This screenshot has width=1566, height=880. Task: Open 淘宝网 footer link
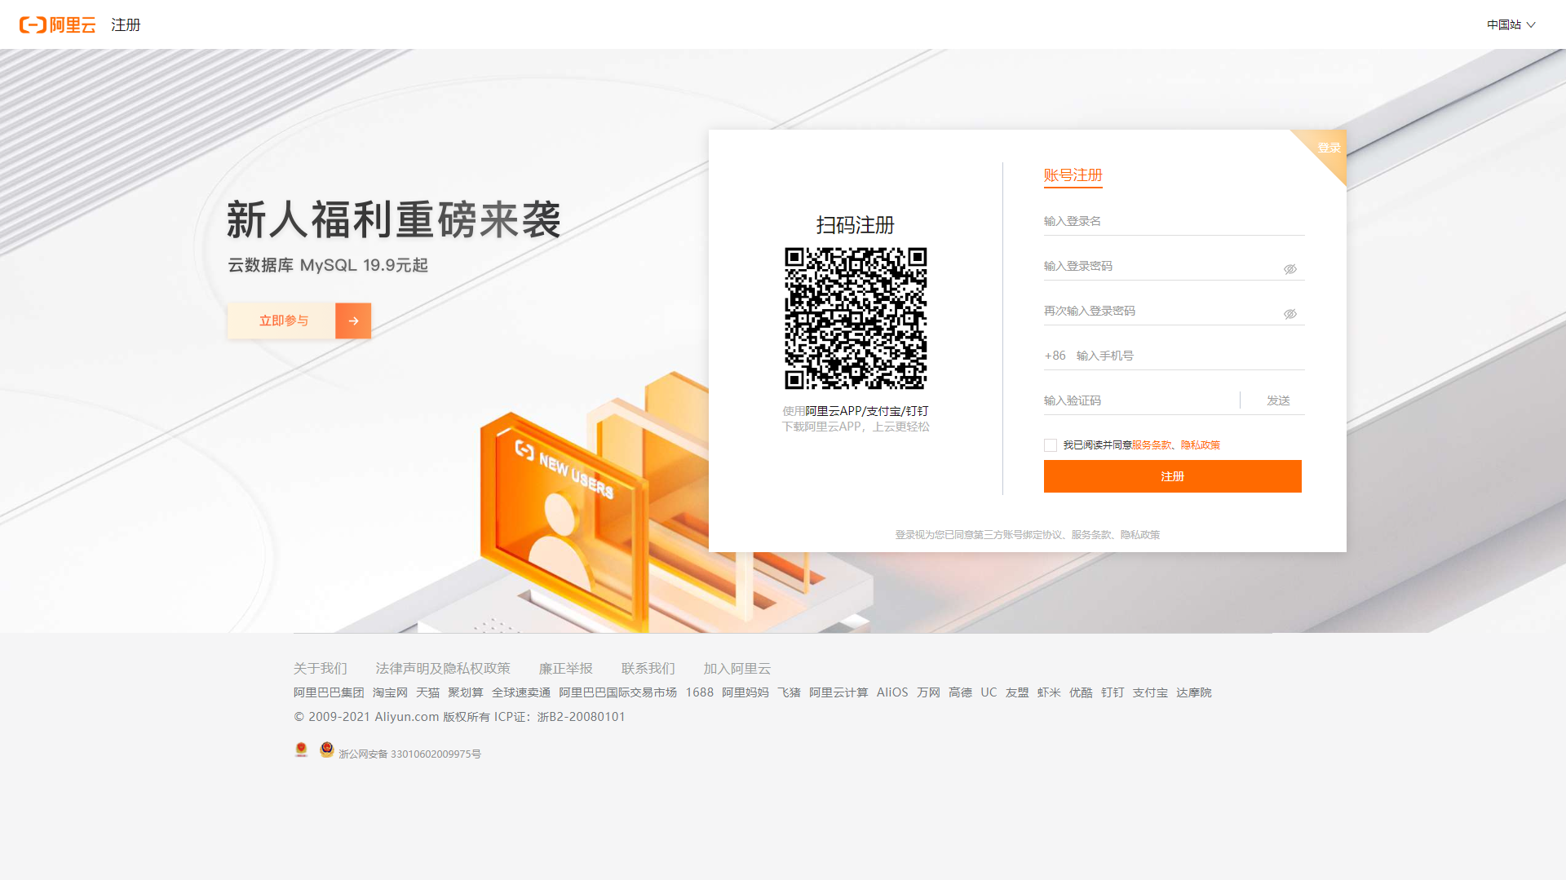(390, 692)
